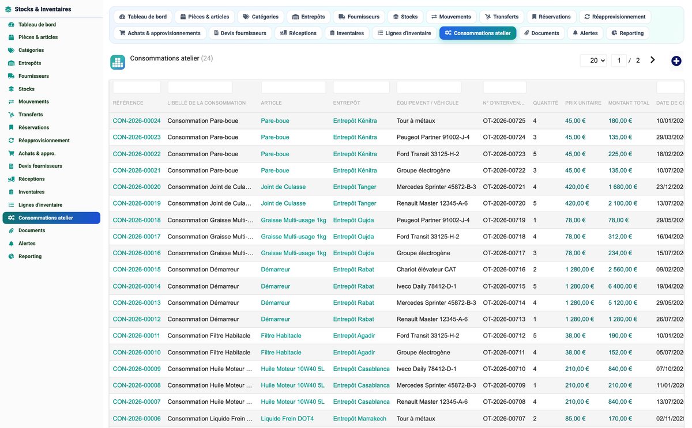Click the Transferts dolly icon in sidebar
This screenshot has width=692, height=428.
[x=11, y=115]
